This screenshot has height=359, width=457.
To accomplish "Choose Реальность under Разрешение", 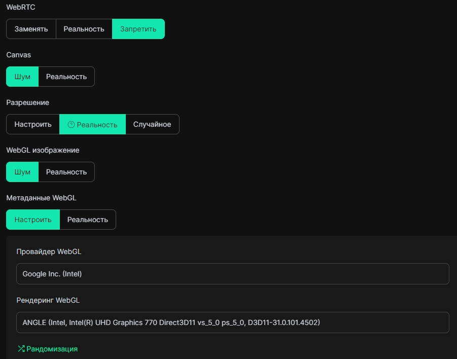I will point(93,124).
